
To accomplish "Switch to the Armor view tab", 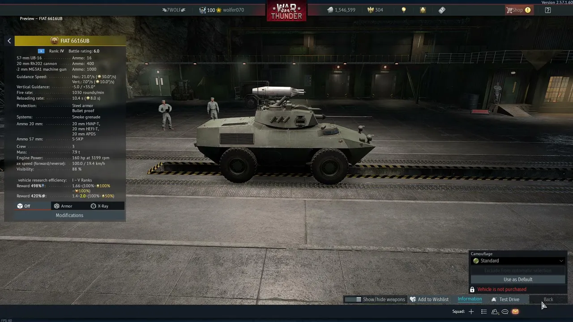I will (69, 206).
